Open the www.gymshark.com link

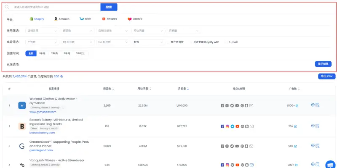coord(43,112)
